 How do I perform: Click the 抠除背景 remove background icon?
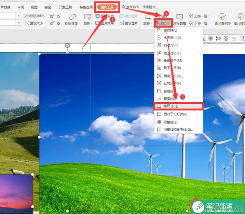click(72, 17)
